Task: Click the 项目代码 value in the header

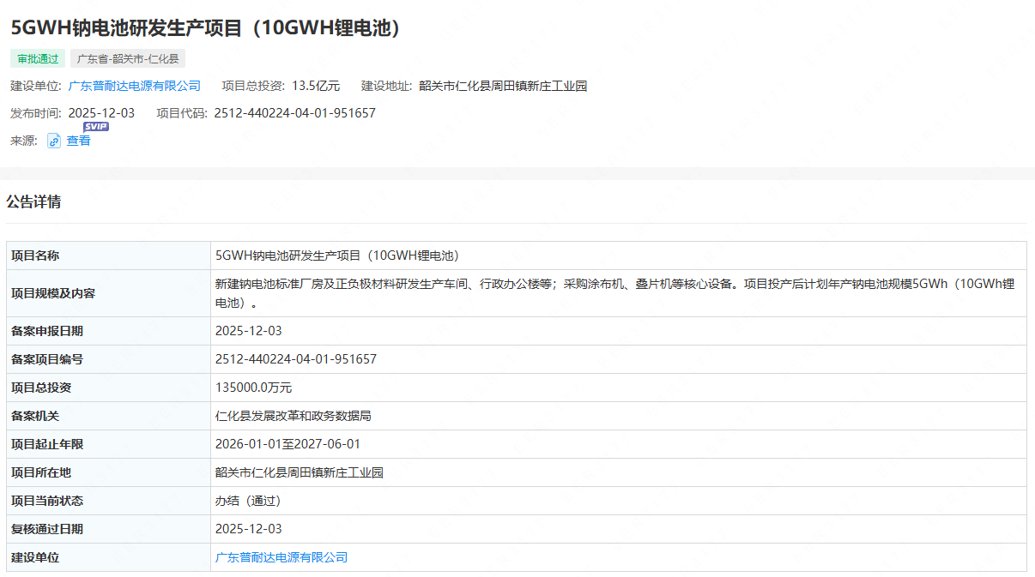Action: [x=294, y=113]
